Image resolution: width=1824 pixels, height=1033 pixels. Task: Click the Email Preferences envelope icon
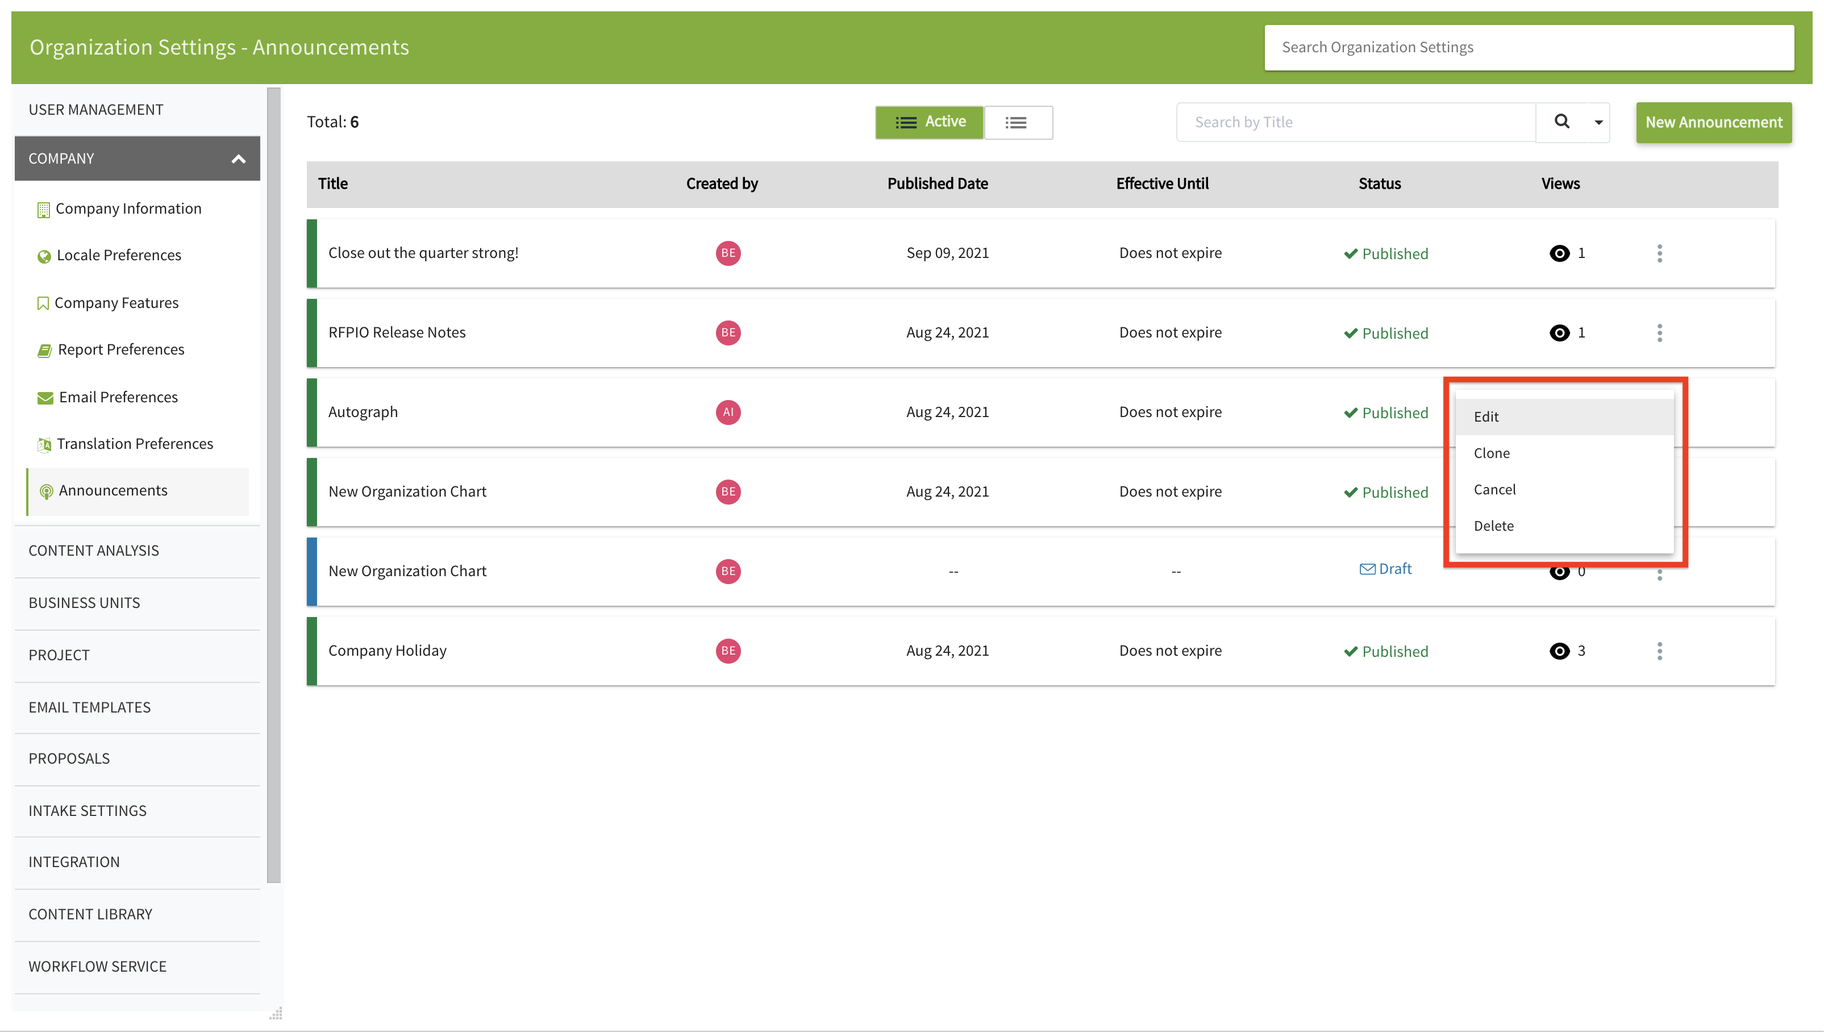point(45,398)
